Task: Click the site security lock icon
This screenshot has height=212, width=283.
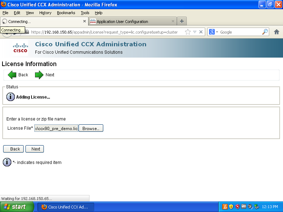Action: pos(27,32)
